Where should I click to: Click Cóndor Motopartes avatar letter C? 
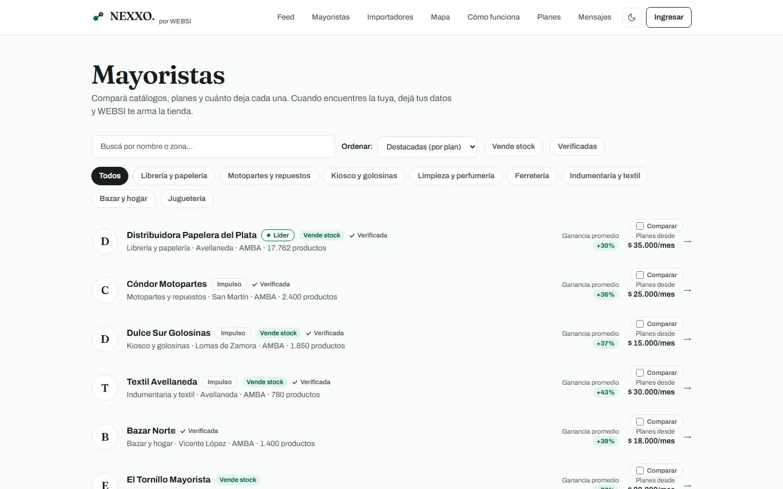[x=105, y=290]
